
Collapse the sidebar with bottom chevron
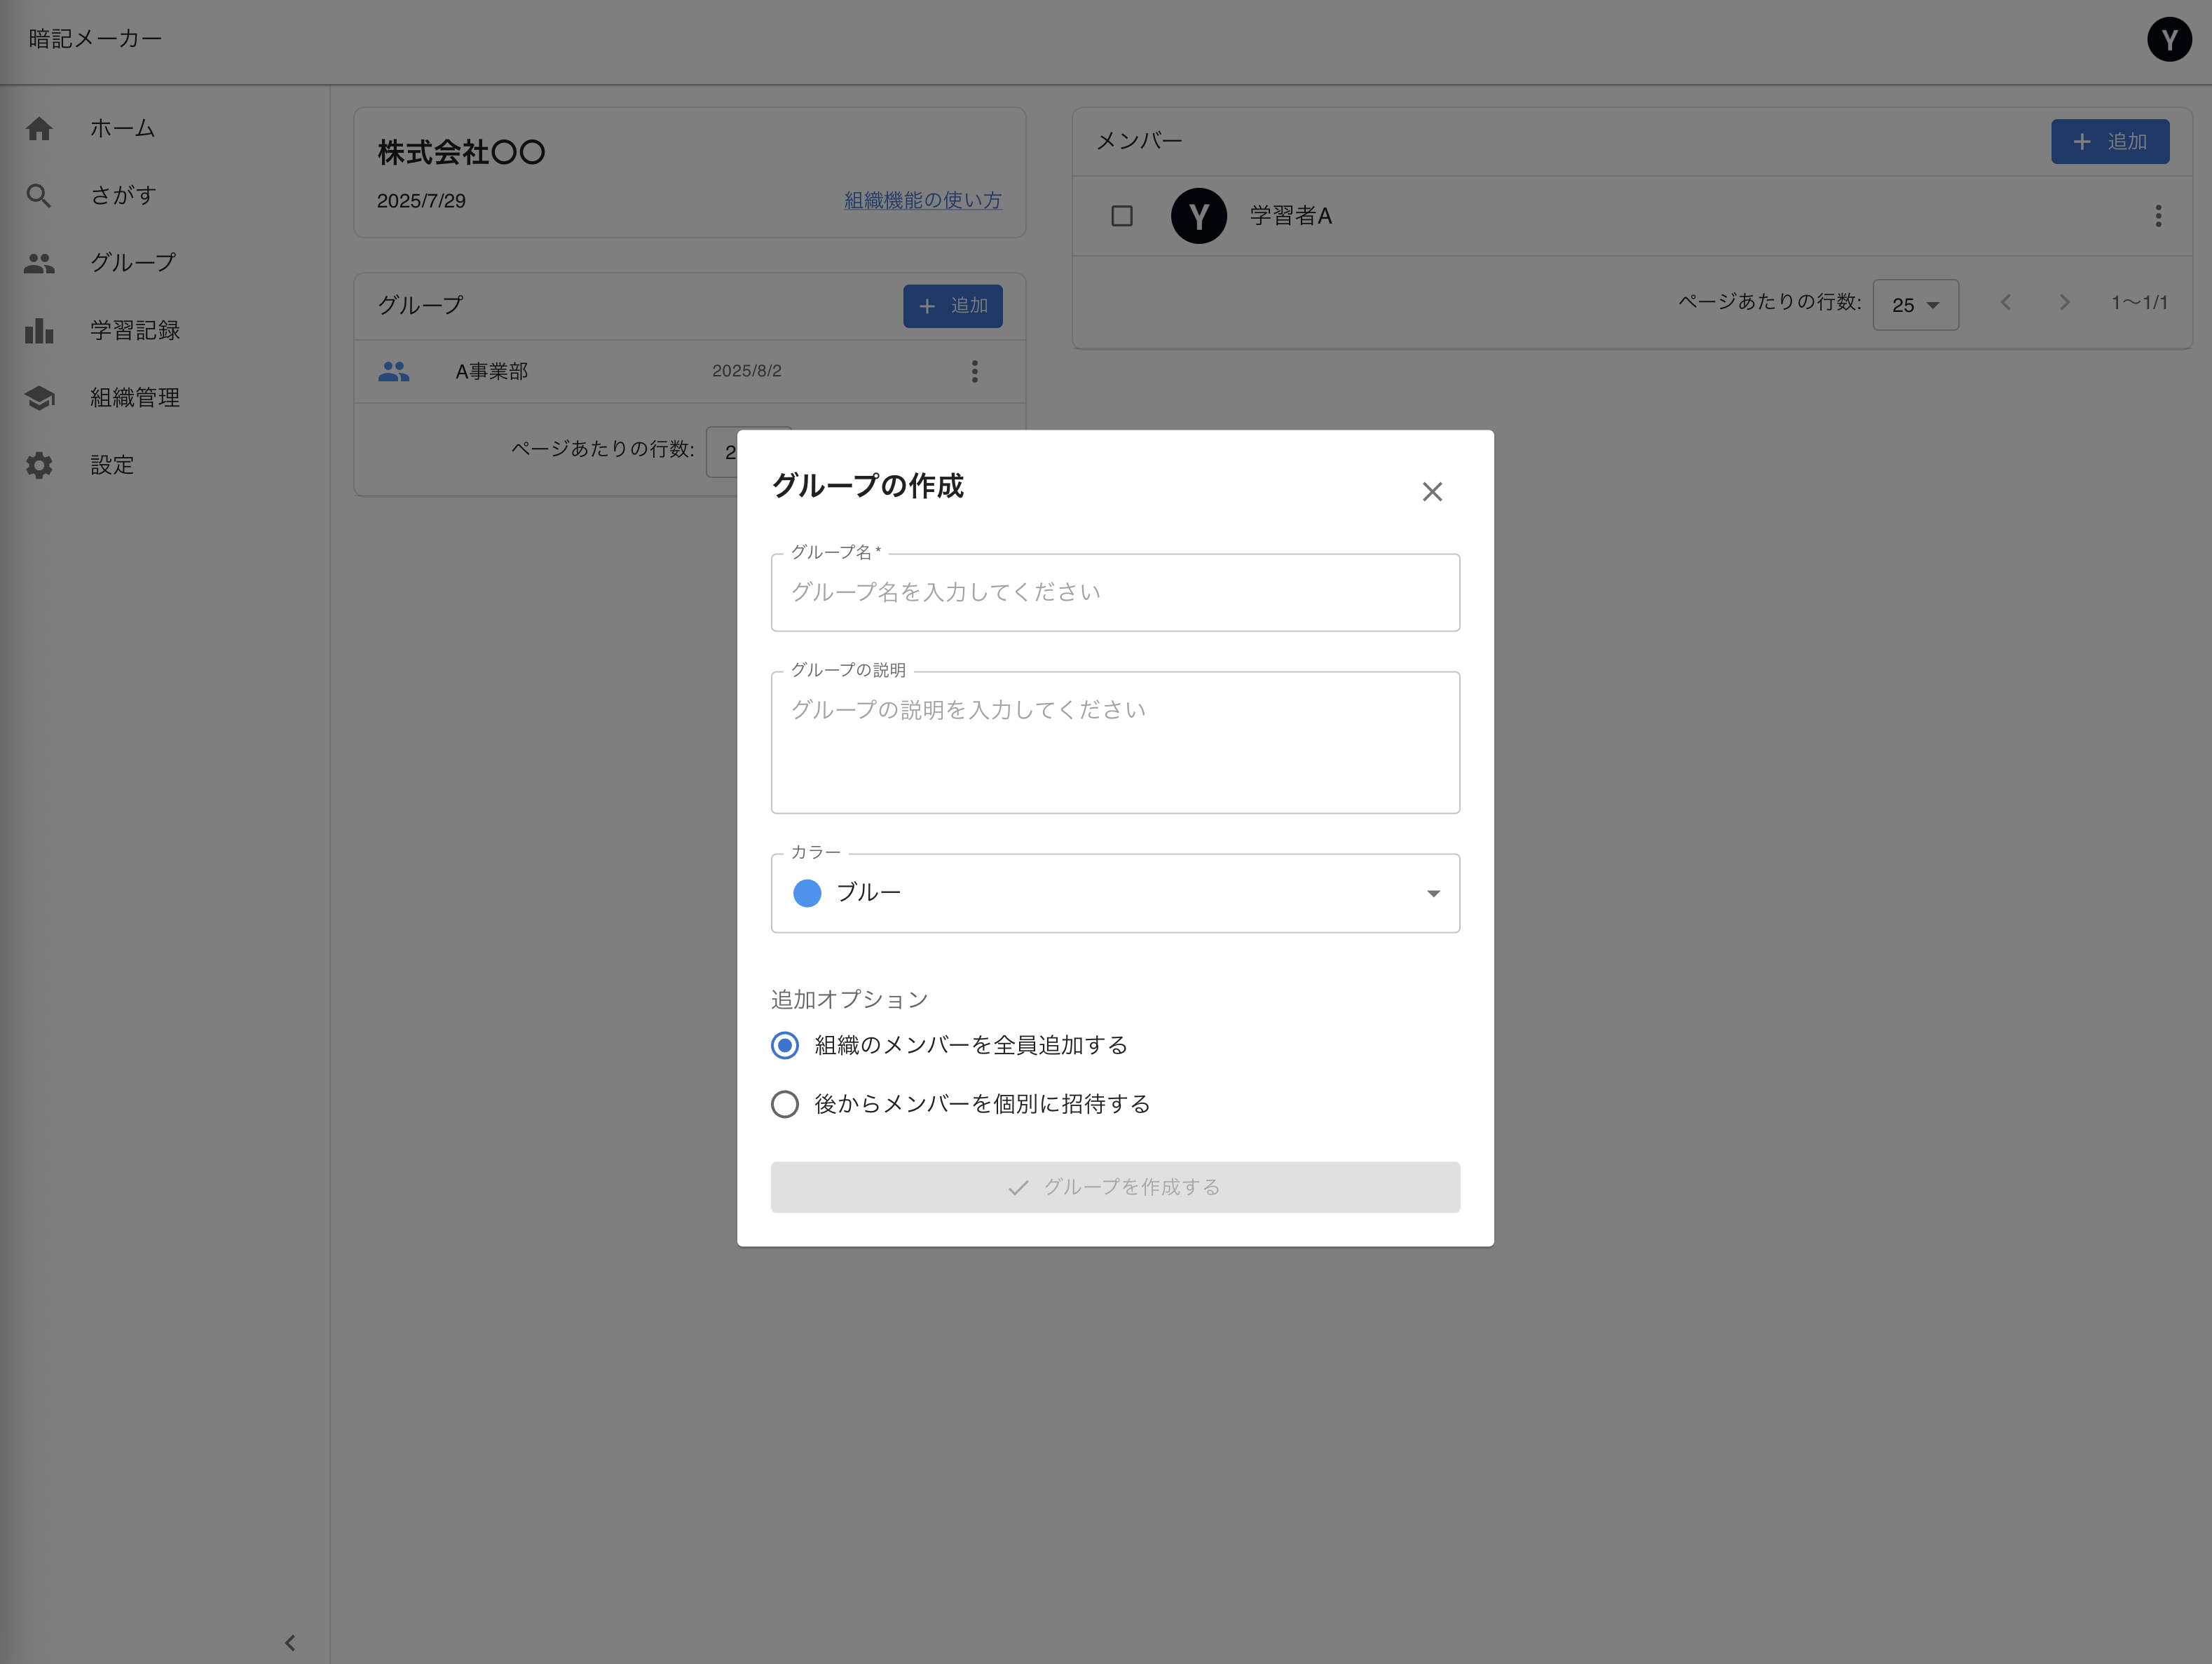point(290,1642)
